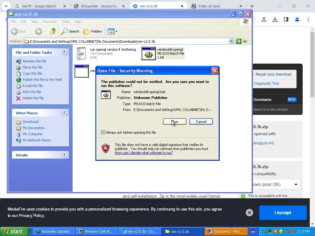Open the address bar dropdown arrow
This screenshot has height=236, width=315.
[231, 41]
